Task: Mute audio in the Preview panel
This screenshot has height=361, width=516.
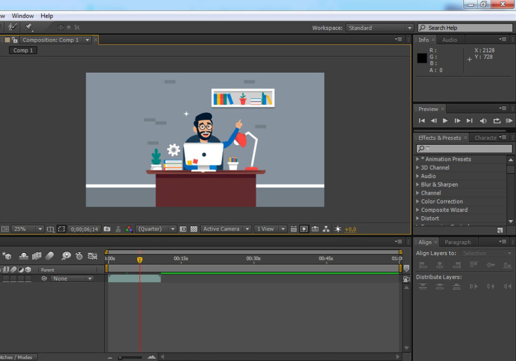Action: [483, 121]
